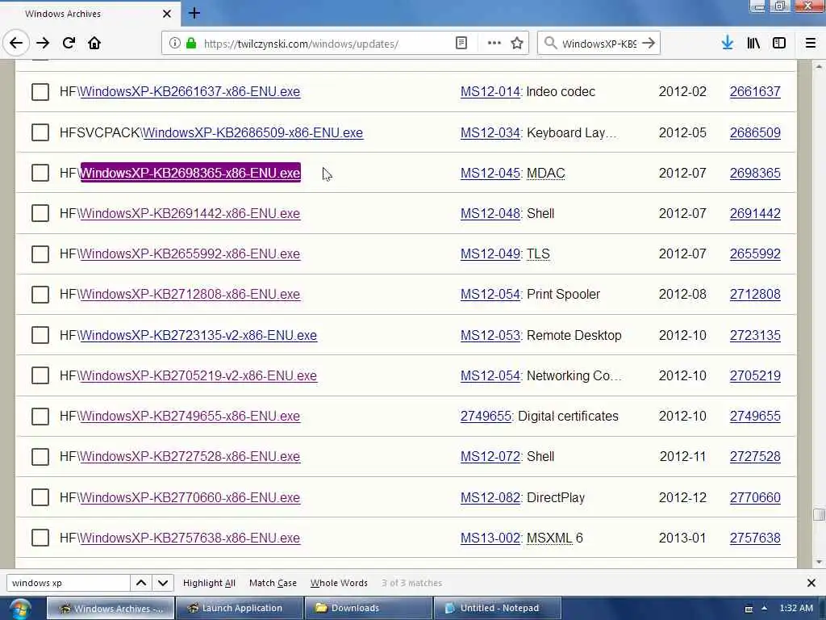Show site information icon in address bar

click(x=175, y=44)
